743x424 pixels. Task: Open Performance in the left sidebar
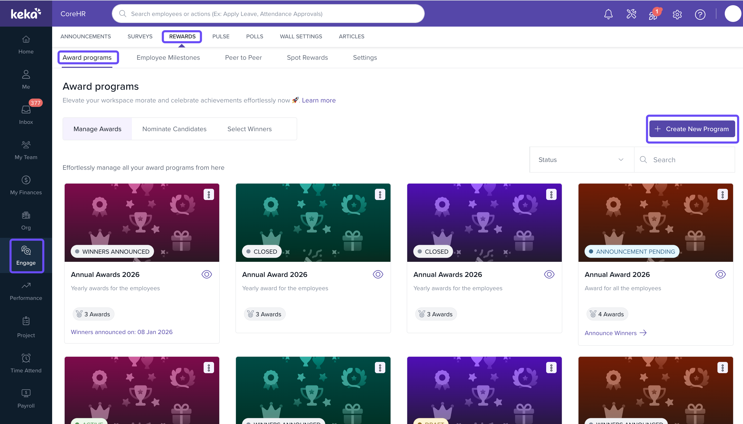coord(26,291)
